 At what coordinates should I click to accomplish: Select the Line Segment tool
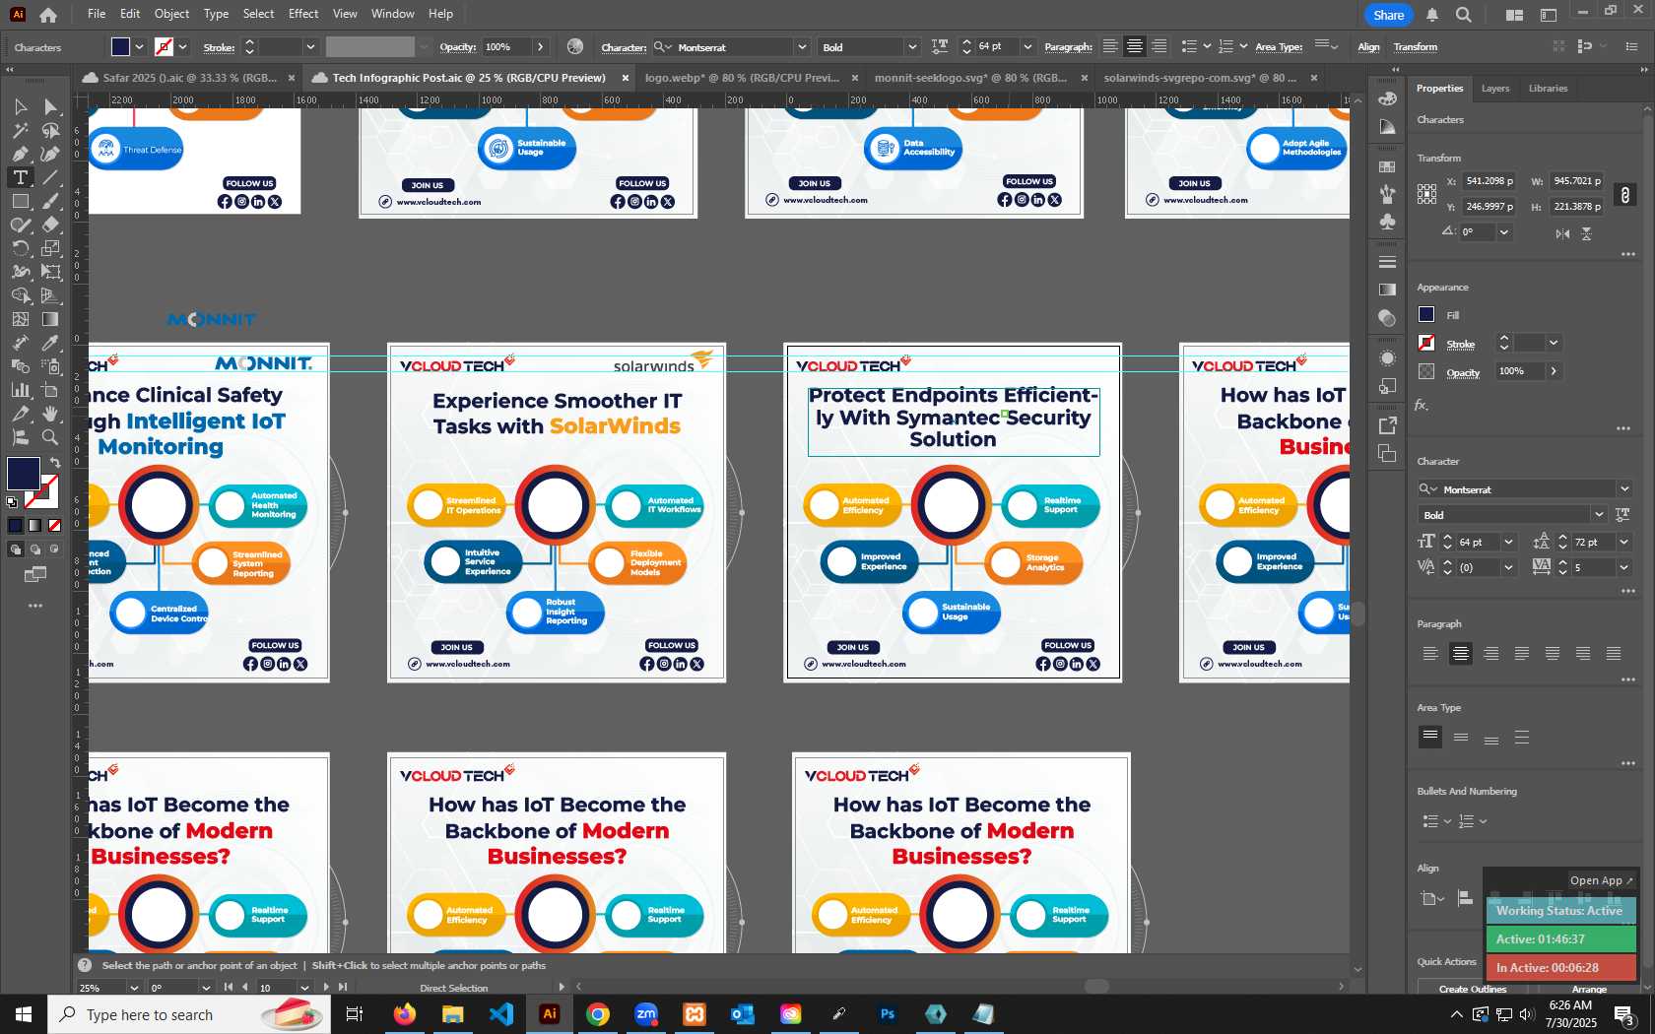point(50,177)
